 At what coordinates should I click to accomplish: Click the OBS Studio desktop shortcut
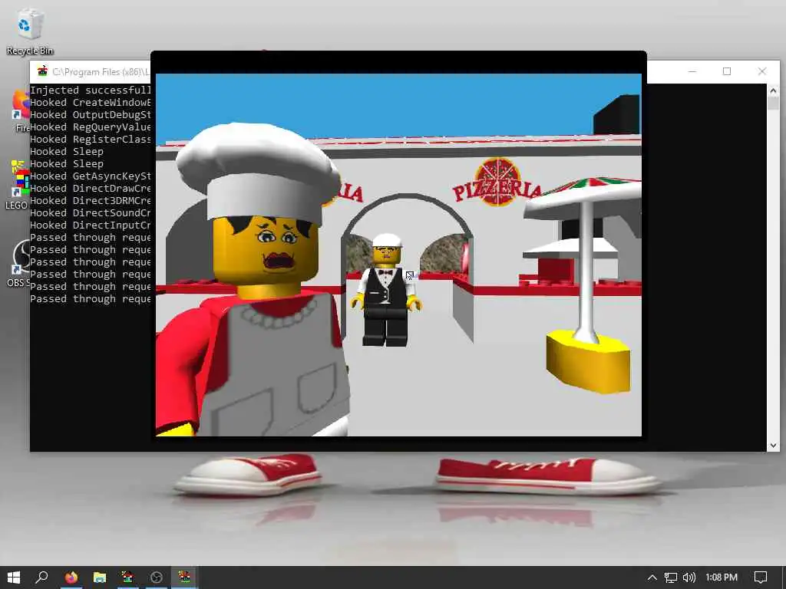click(x=19, y=263)
